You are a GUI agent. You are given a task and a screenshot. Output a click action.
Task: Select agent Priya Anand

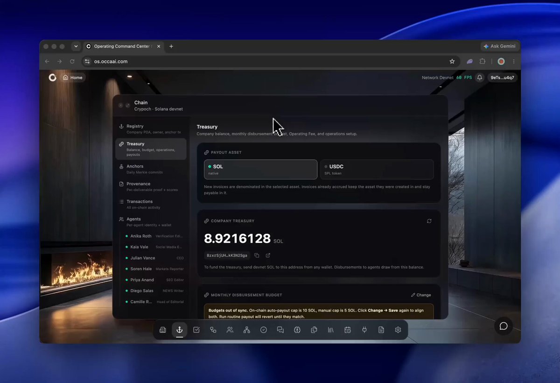(154, 280)
